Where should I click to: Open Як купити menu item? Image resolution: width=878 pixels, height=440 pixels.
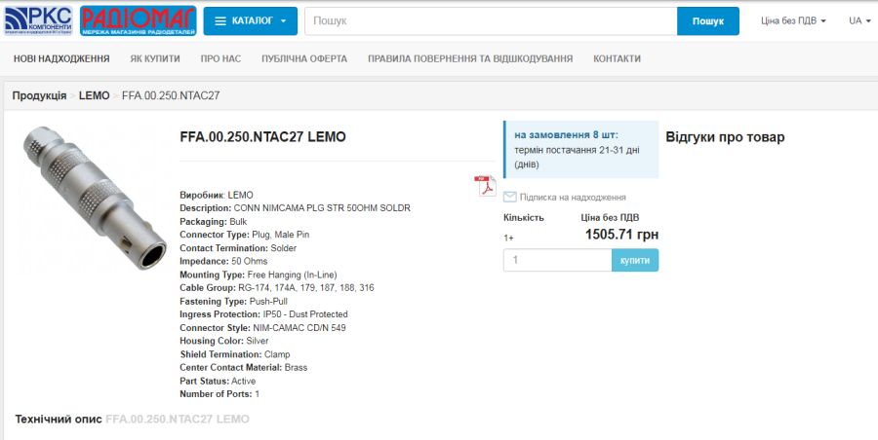pos(155,58)
